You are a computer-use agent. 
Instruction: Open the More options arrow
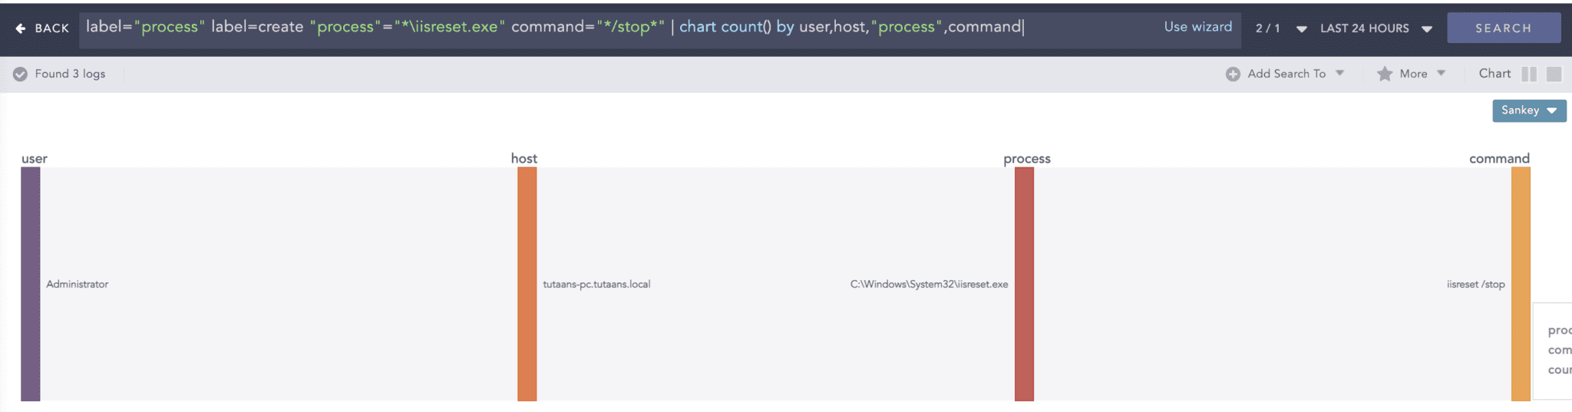coord(1441,73)
